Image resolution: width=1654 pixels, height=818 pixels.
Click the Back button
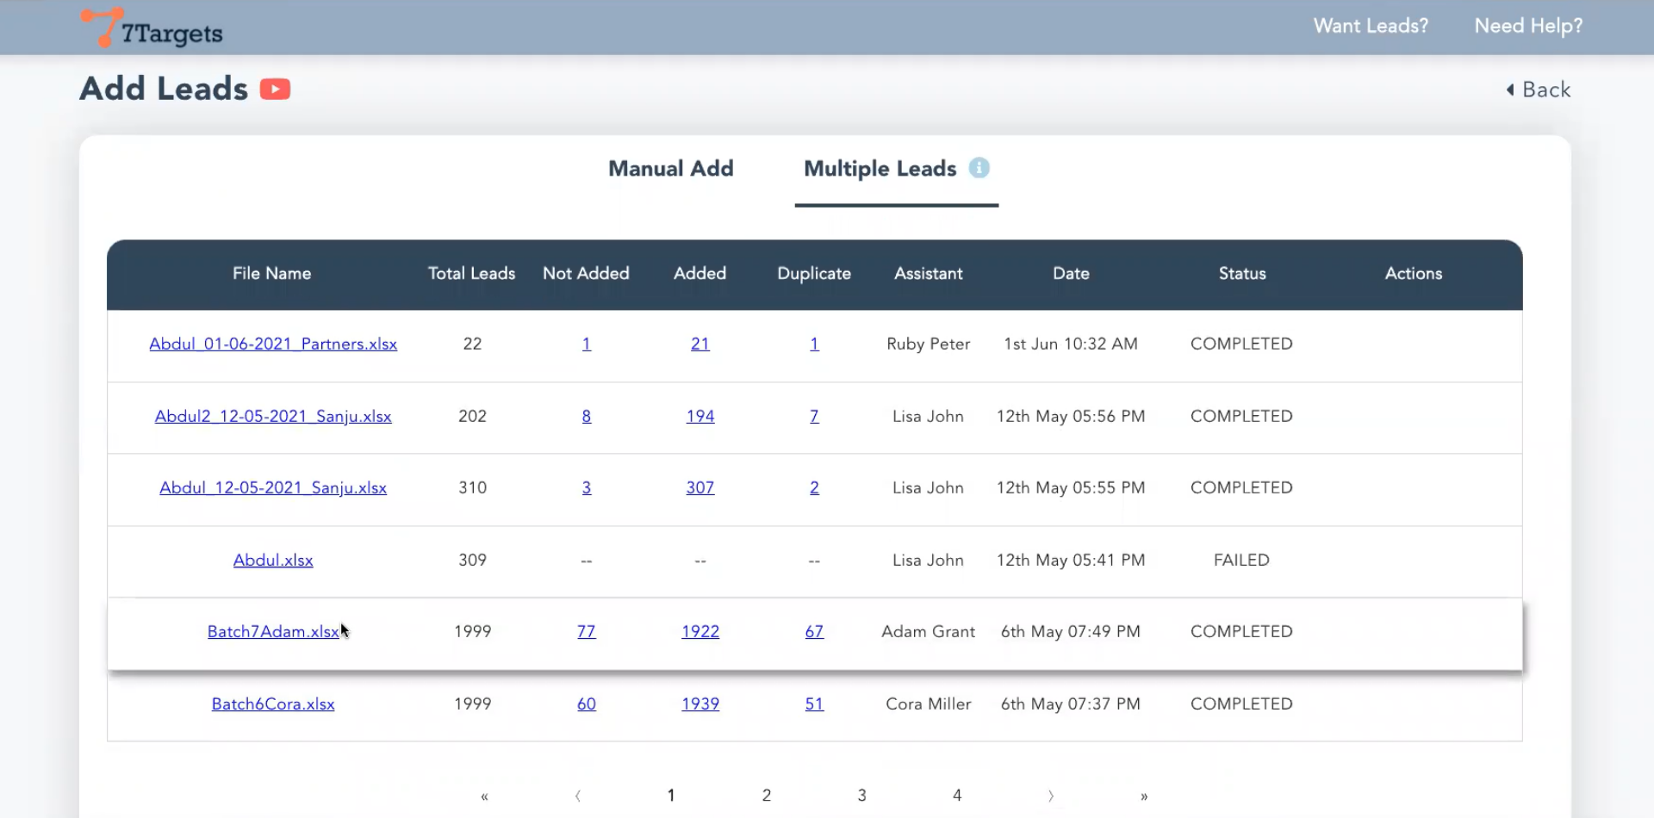pos(1539,90)
